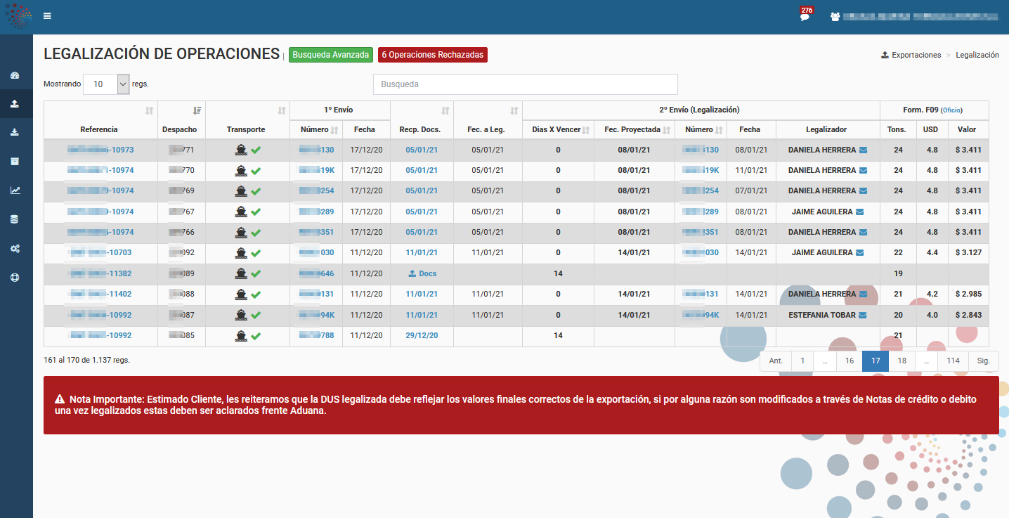Open the Mostrando 10 records dropdown
This screenshot has height=518, width=1009.
(x=107, y=84)
